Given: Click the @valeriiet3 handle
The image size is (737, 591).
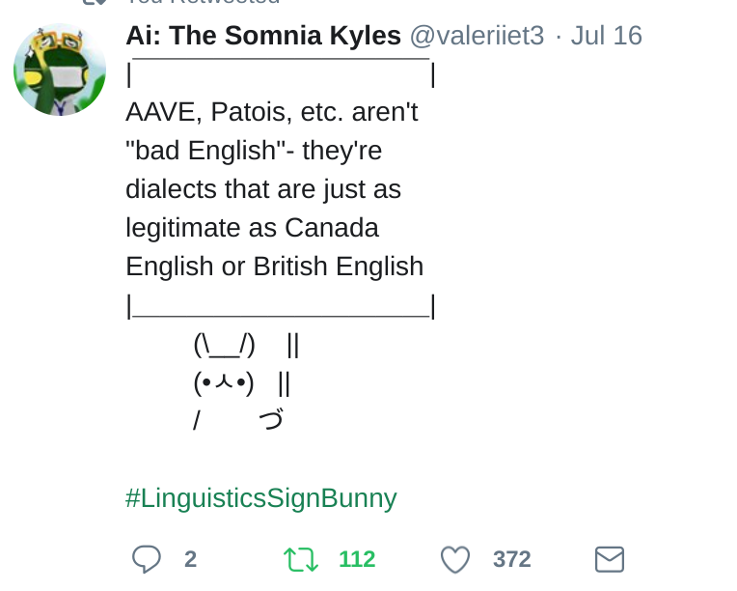Looking at the screenshot, I should point(477,36).
